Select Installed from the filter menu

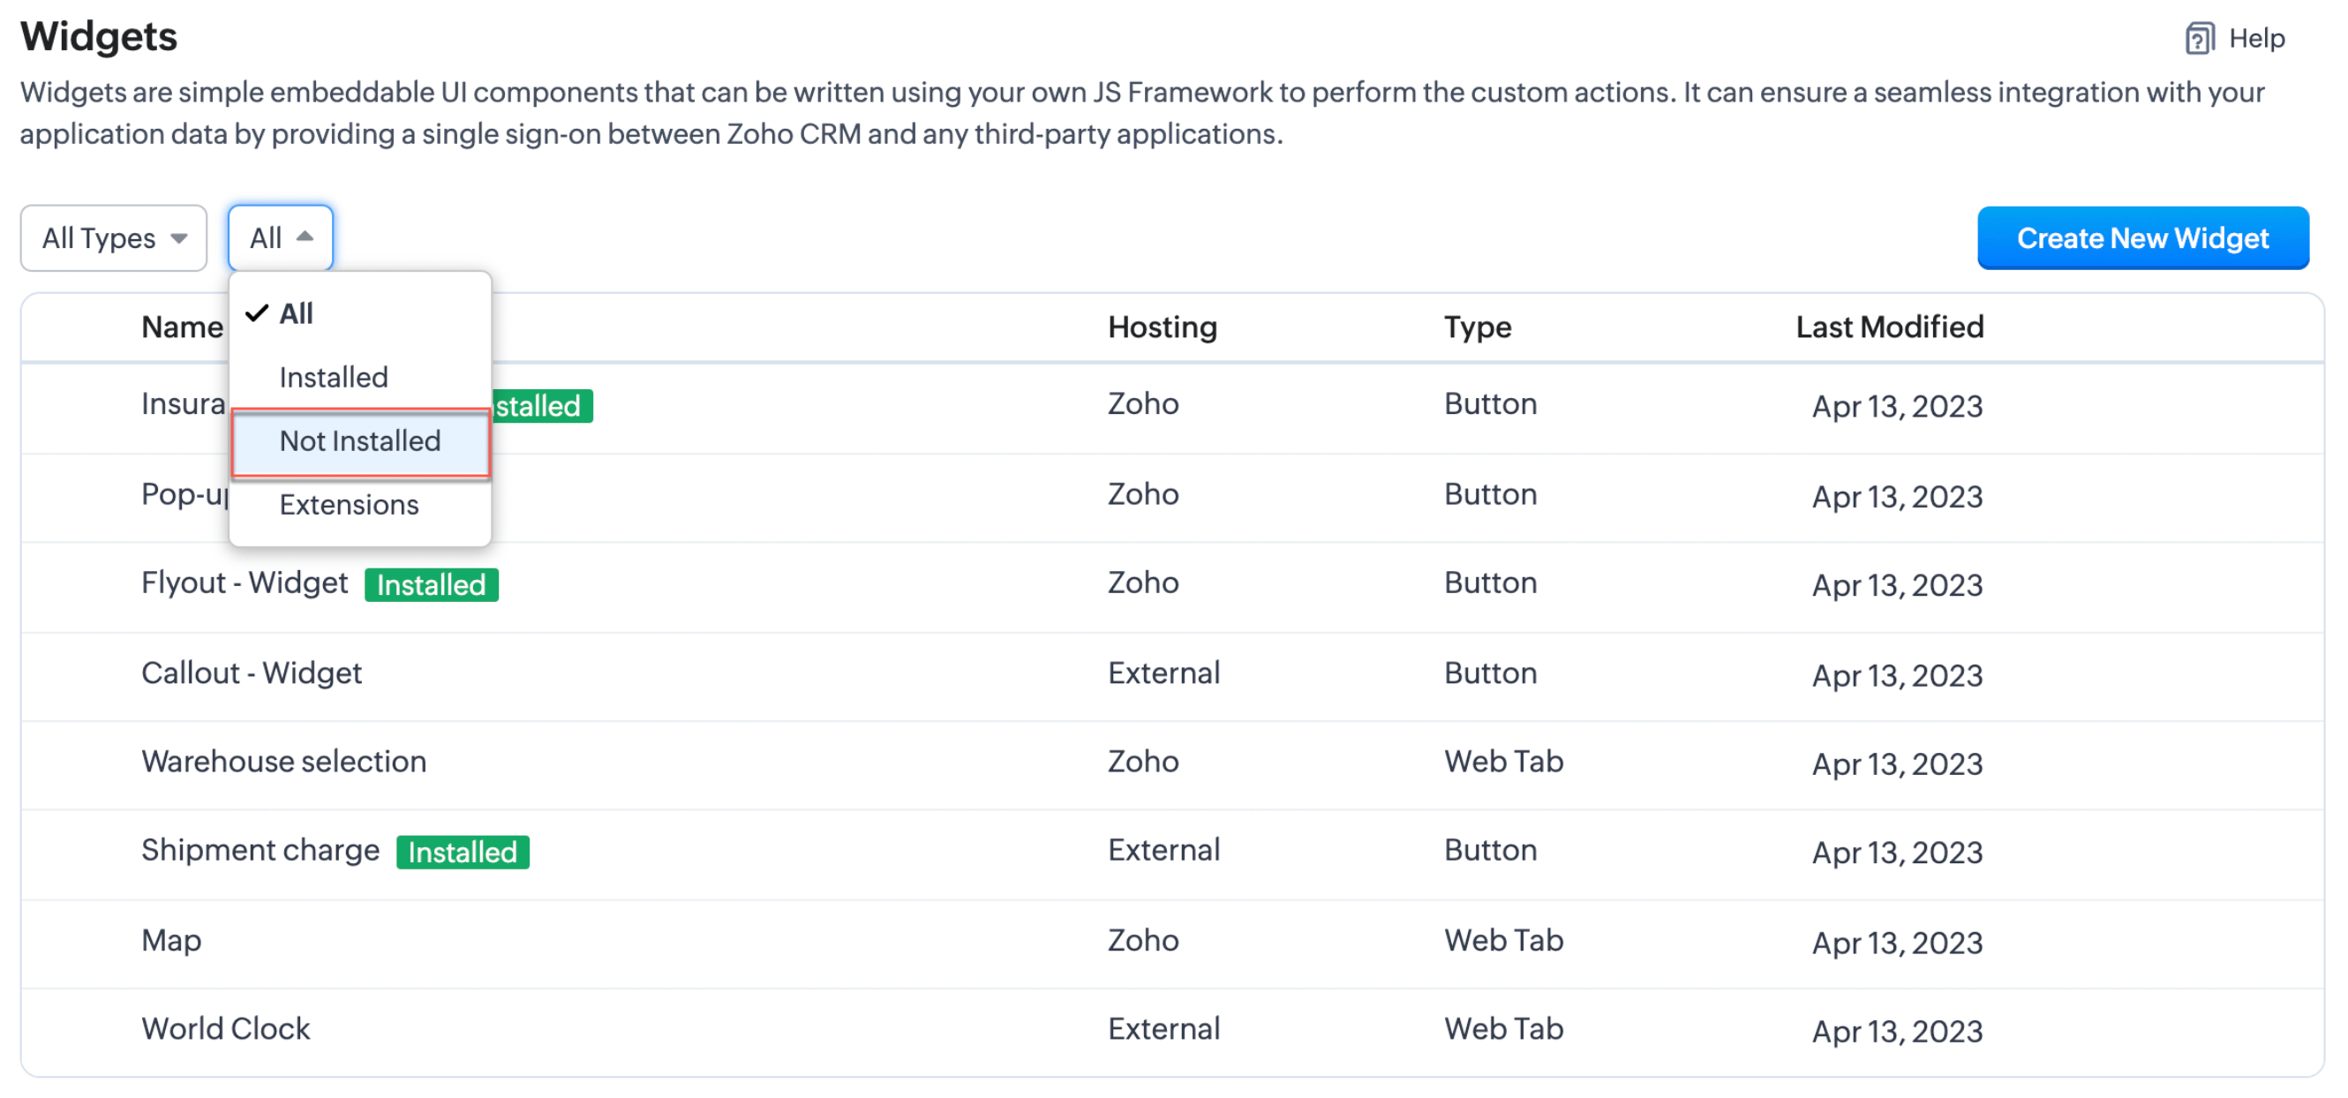(334, 377)
